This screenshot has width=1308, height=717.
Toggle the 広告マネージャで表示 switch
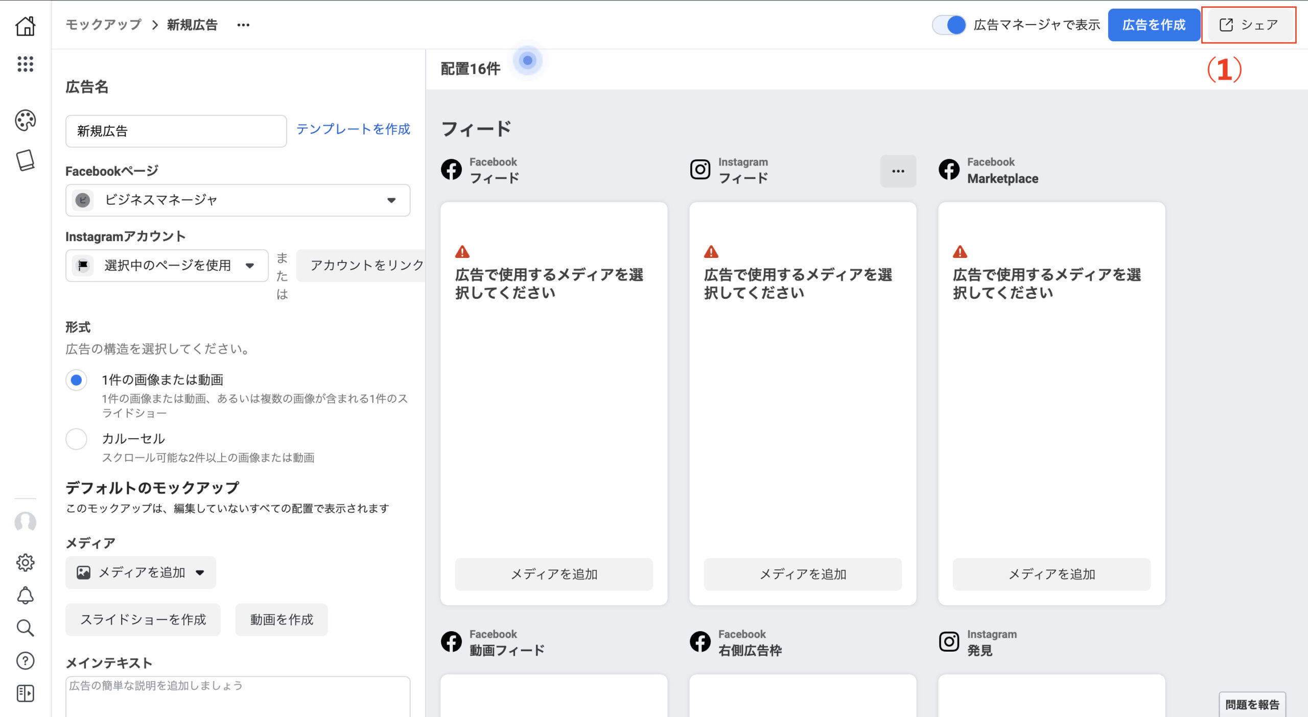point(949,25)
